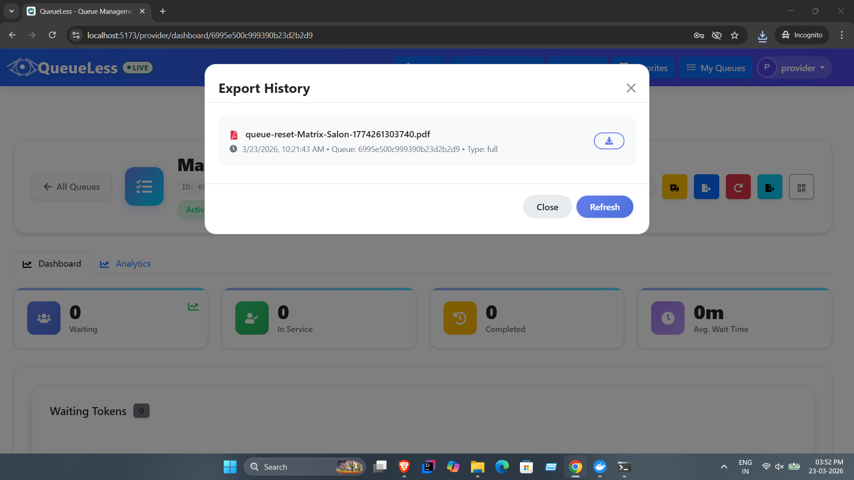
Task: Click the red PDF file icon
Action: tap(234, 135)
